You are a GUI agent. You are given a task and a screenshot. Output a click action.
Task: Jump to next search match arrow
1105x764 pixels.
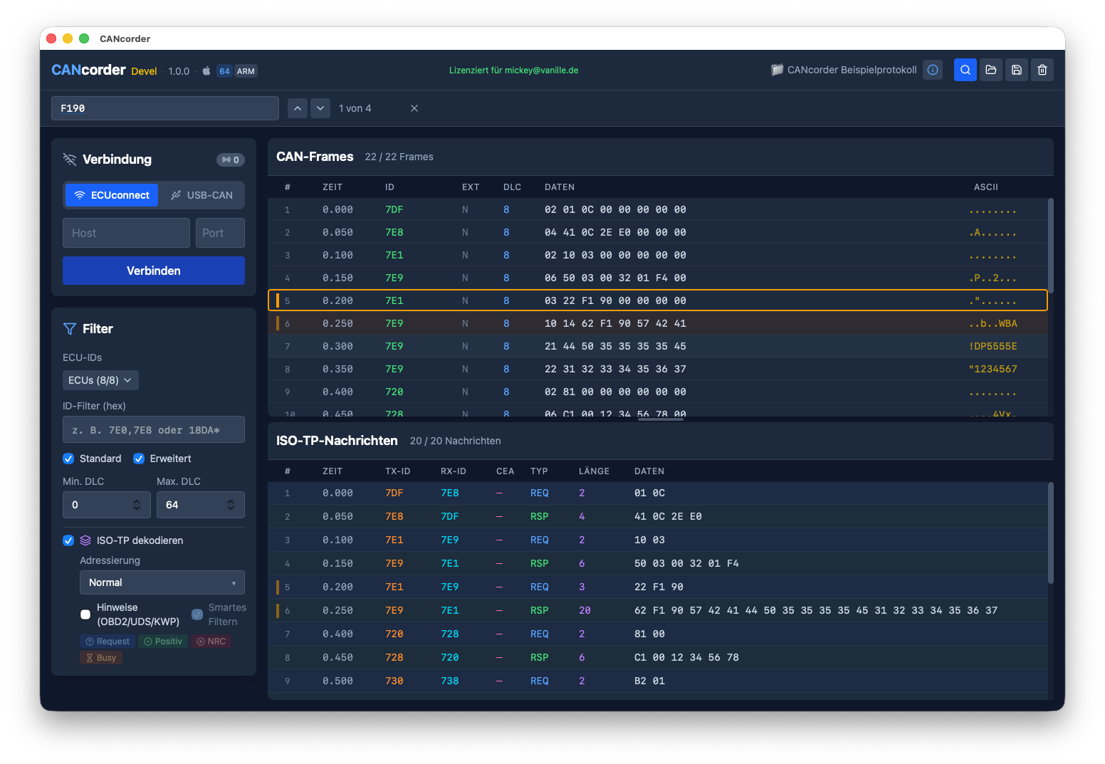(320, 108)
